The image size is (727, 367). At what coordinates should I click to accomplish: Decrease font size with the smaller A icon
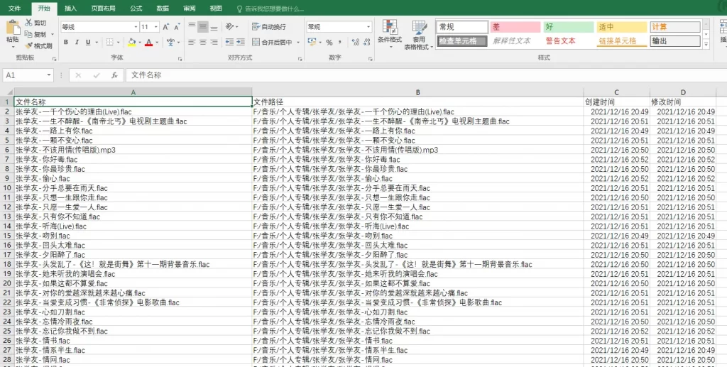point(177,27)
